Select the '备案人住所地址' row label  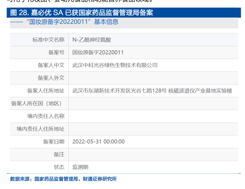(x=45, y=91)
